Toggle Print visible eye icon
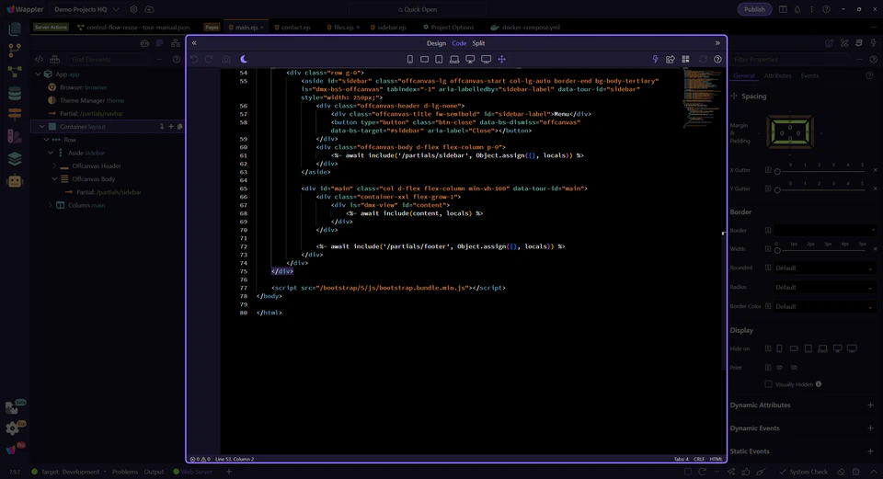 779,368
